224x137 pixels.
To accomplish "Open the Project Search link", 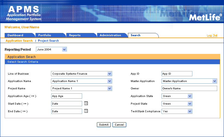I will 48,41.
